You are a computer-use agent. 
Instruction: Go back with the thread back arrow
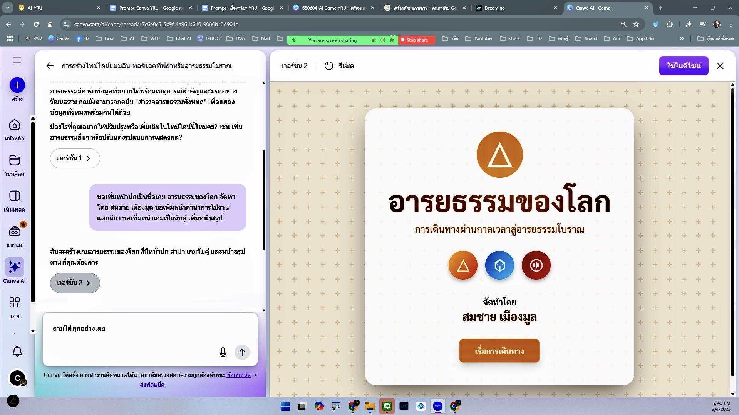[50, 66]
